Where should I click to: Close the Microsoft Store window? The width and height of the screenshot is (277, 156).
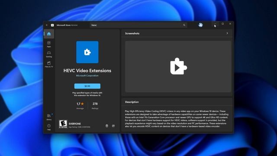click(230, 24)
